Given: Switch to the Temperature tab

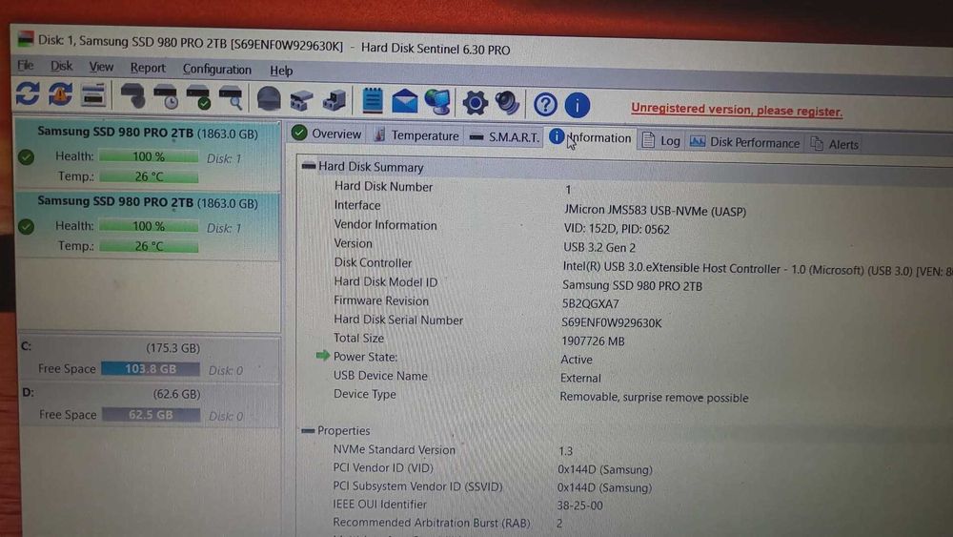Looking at the screenshot, I should [x=417, y=135].
